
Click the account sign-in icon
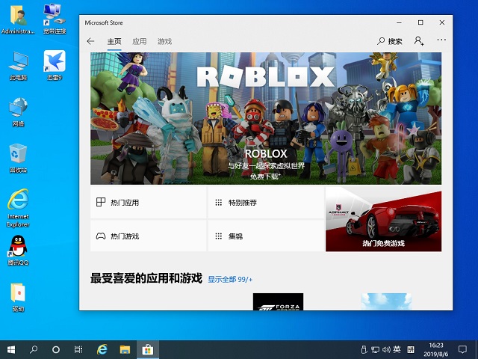419,41
